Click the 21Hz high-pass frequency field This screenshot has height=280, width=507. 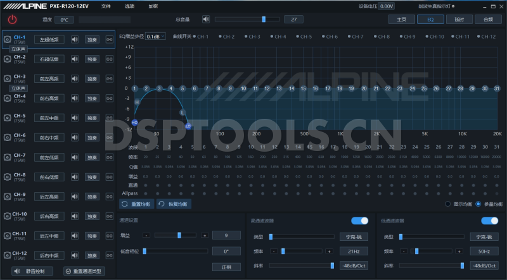pos(354,251)
